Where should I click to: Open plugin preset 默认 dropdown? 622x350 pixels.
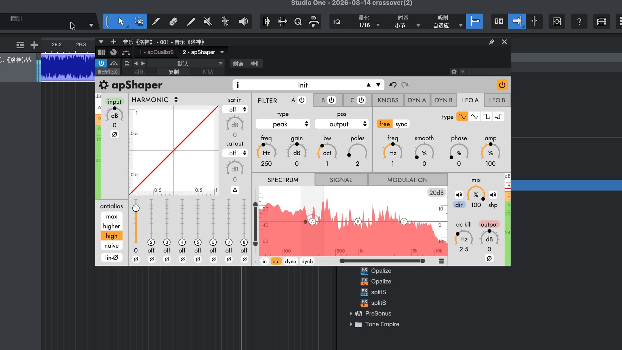click(x=185, y=64)
